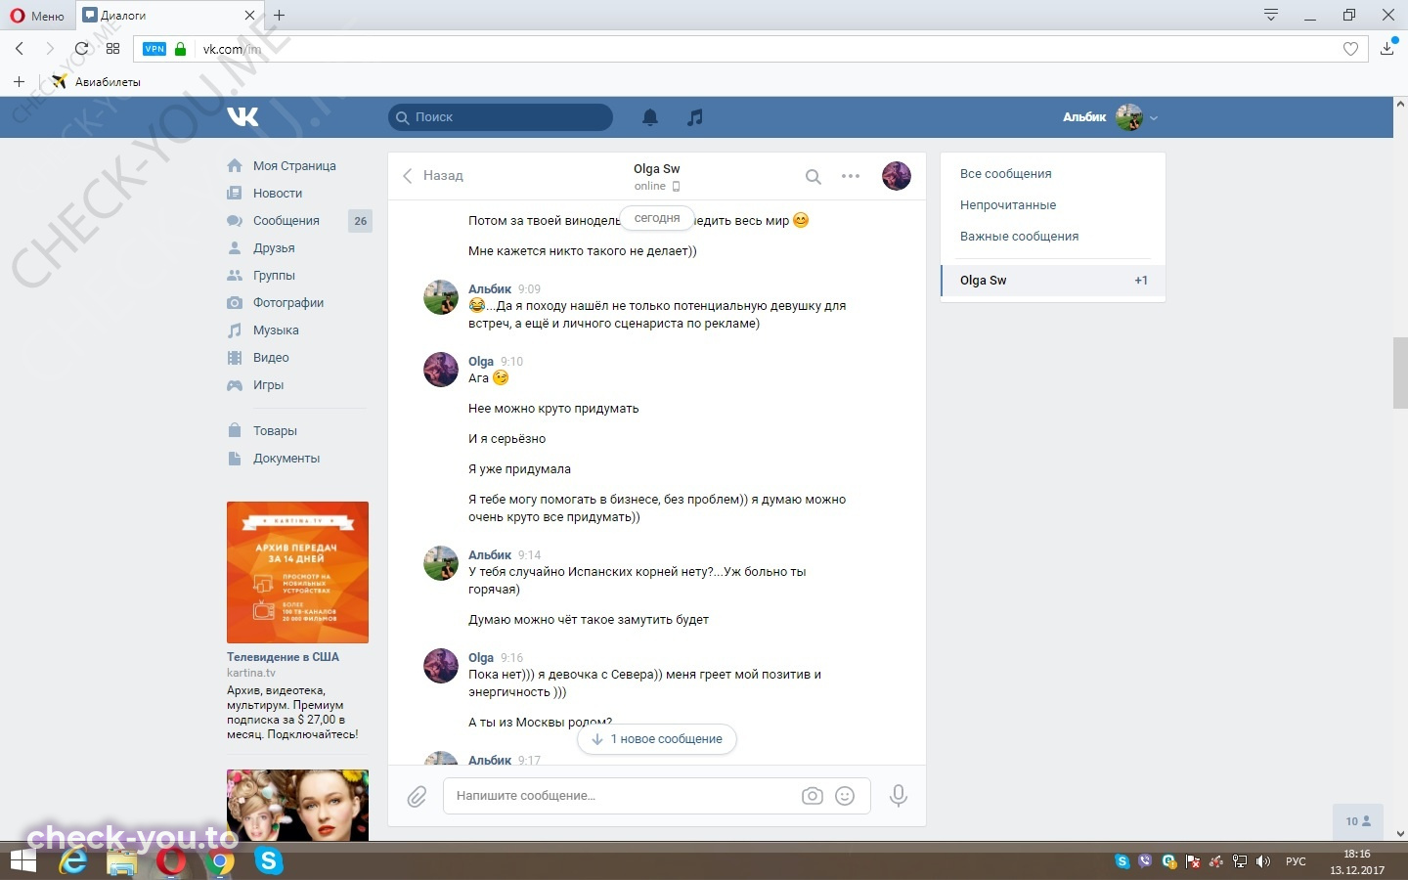Click the 26 unread messages counter
Viewport: 1408px width, 880px height.
pos(360,221)
